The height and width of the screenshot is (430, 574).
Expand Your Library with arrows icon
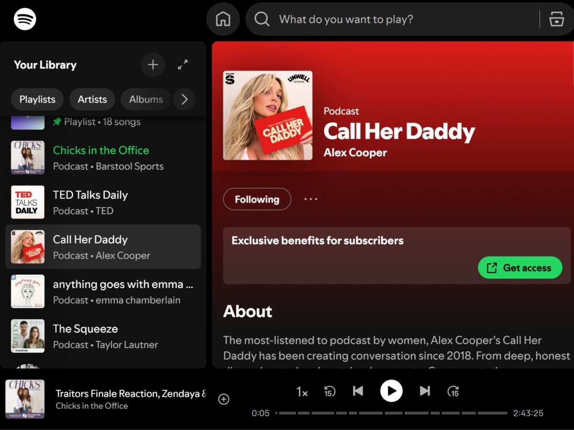click(x=183, y=65)
